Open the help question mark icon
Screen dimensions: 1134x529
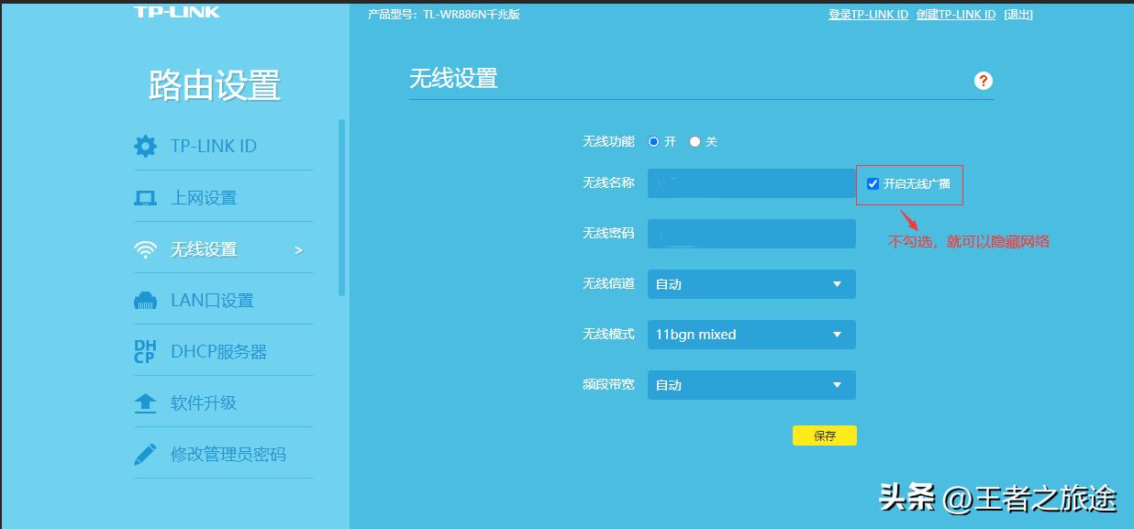coord(983,81)
